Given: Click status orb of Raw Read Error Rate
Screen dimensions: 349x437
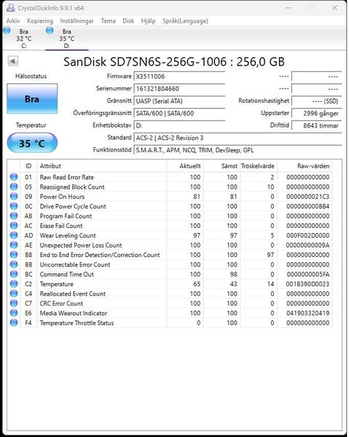Looking at the screenshot, I should pos(14,177).
